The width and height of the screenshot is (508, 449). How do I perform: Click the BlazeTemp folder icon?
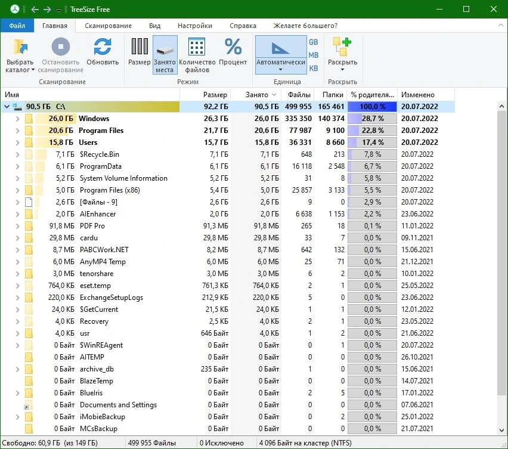tap(29, 381)
